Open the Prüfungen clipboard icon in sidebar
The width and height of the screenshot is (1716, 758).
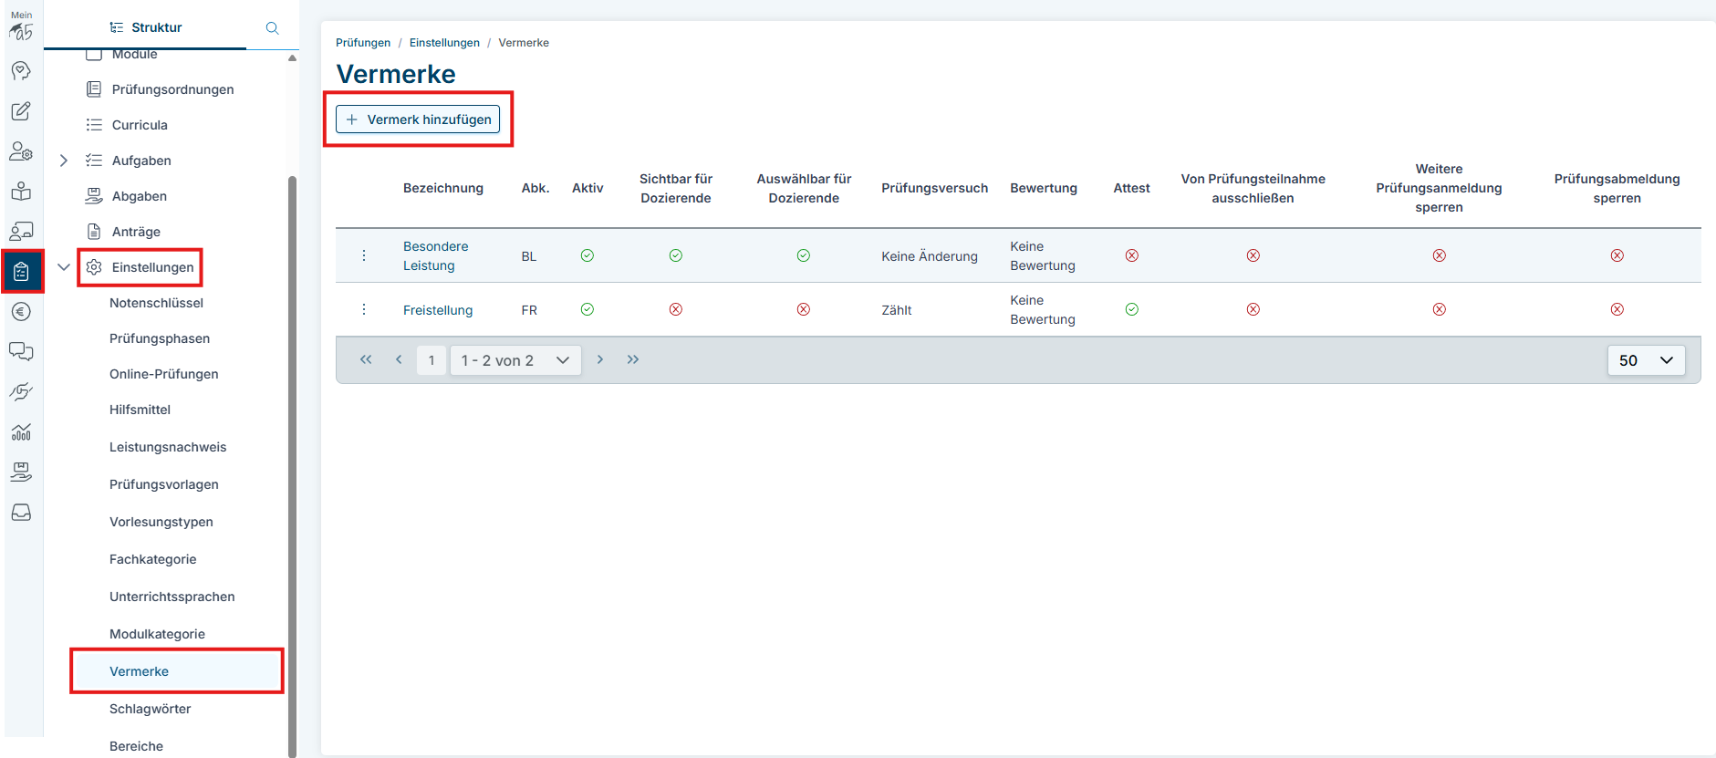(x=21, y=271)
